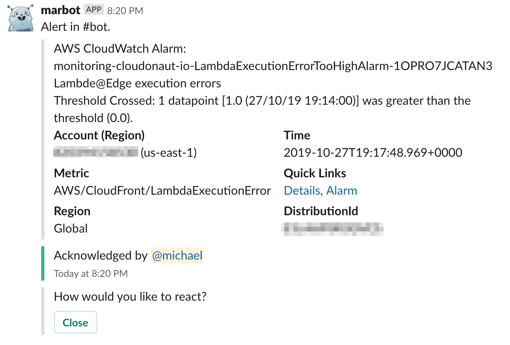Click the "How would you like to react?" prompt
This screenshot has height=345, width=510.
130,297
